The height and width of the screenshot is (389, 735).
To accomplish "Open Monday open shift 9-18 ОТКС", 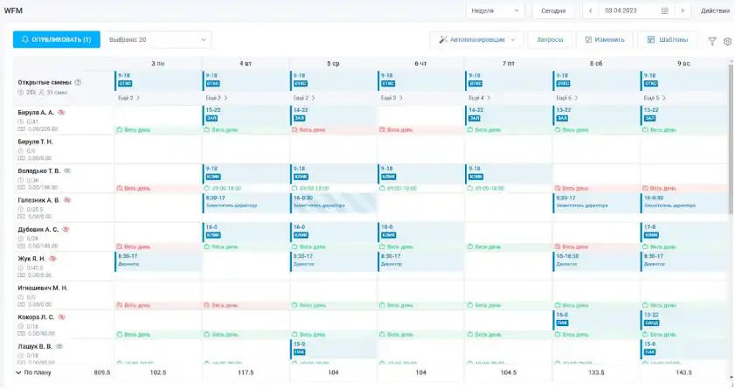I will coord(158,80).
